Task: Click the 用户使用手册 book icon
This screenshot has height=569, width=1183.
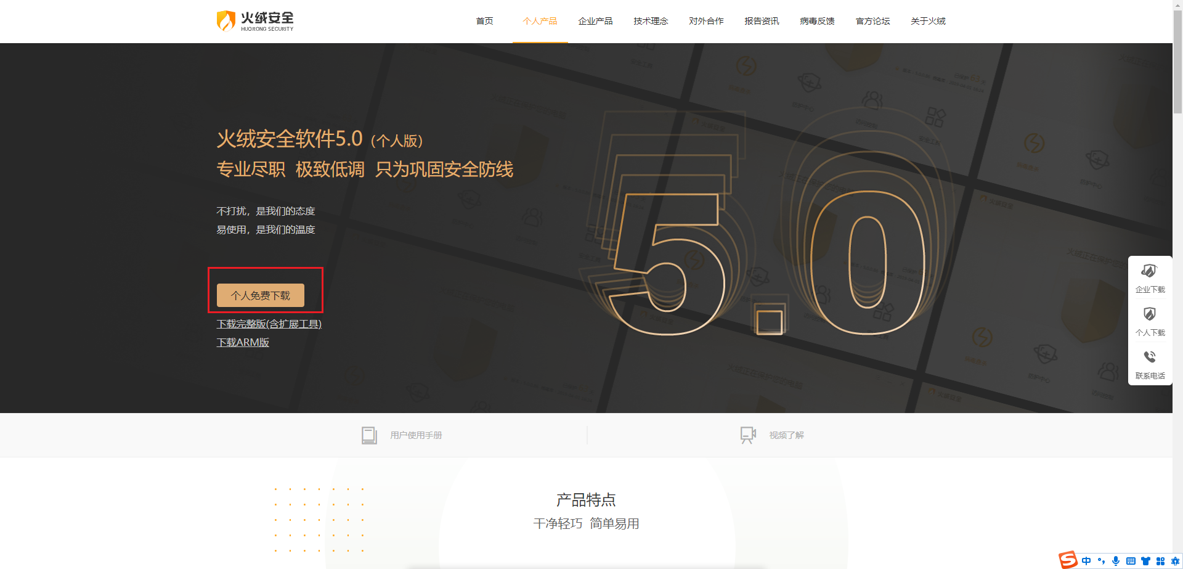Action: 369,435
